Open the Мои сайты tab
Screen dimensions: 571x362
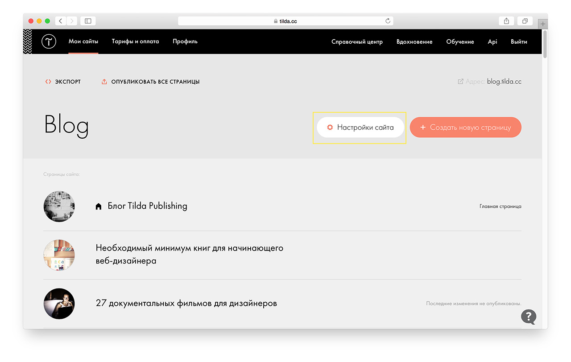point(83,41)
